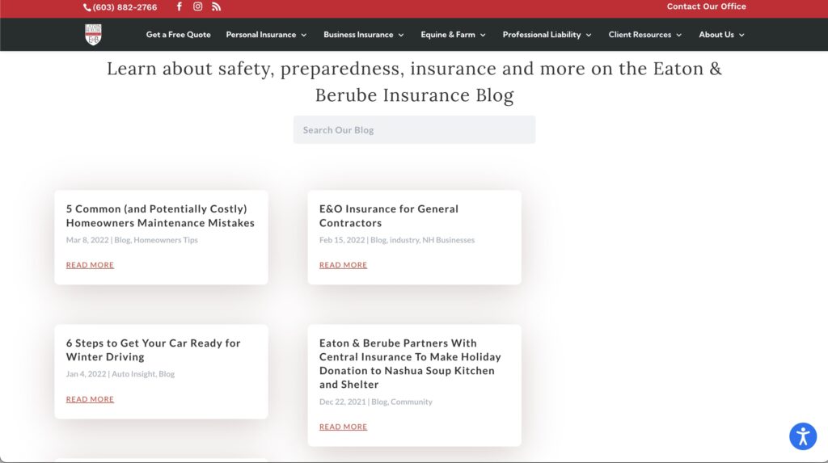828x463 pixels.
Task: Open the Equine & Farm dropdown
Action: point(453,35)
